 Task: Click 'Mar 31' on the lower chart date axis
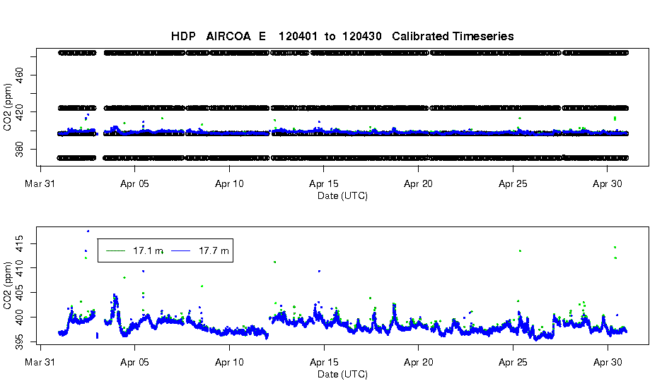(40, 362)
